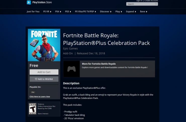186x122 pixels.
Task: Expand the Discover menu arrow
Action: tap(111, 12)
